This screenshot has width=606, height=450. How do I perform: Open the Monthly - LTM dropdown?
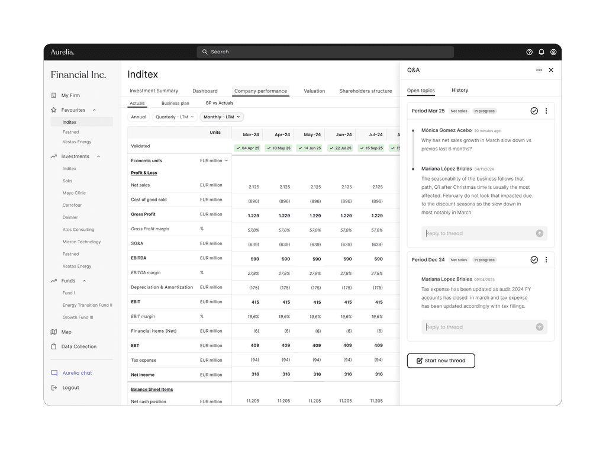[x=222, y=117]
